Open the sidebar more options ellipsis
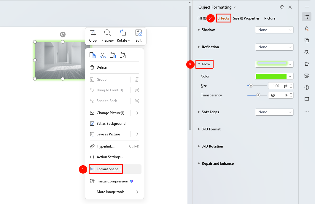The height and width of the screenshot is (204, 315). pos(307,111)
